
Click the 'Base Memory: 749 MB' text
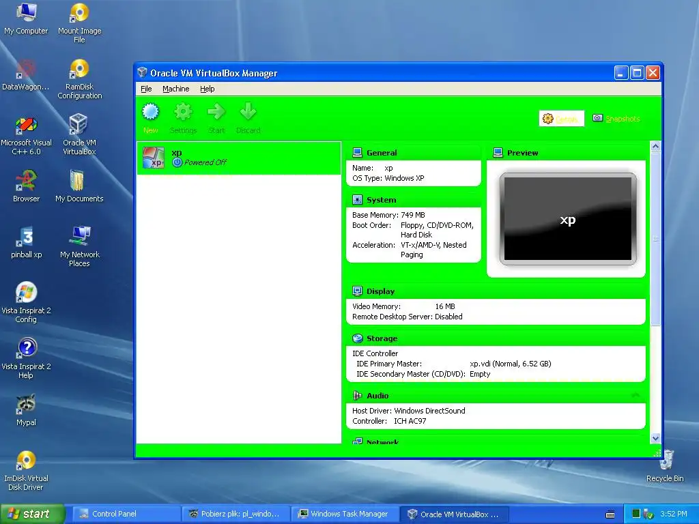click(x=388, y=215)
